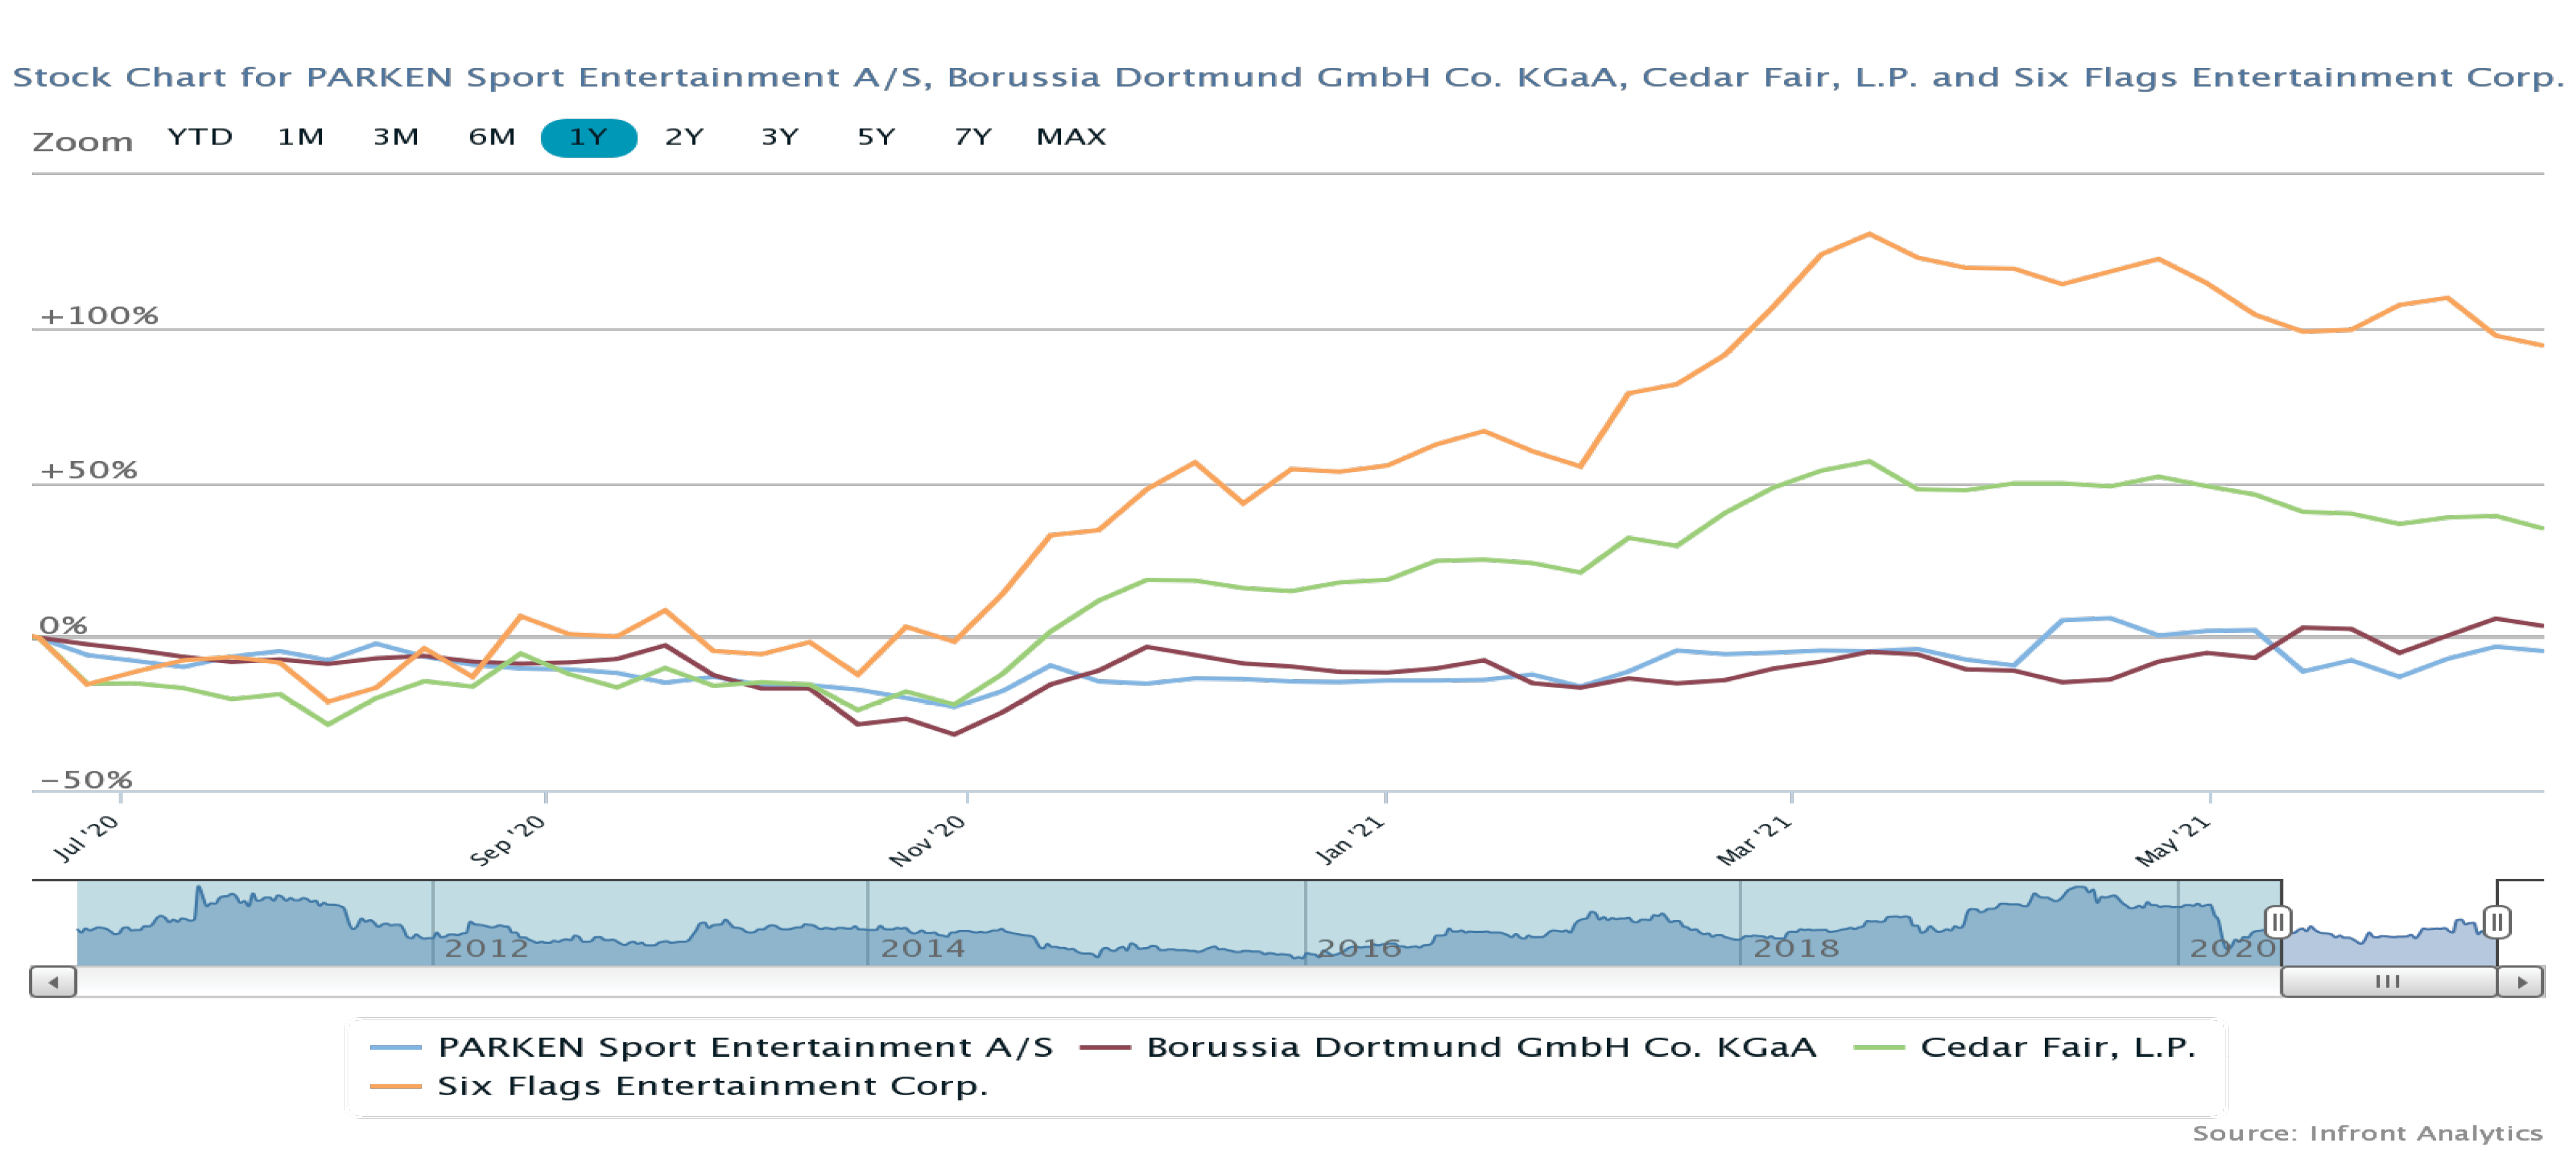Viewport: 2576px width, 1151px height.
Task: Hide the Six Flags Entertainment series
Action: coord(712,1086)
